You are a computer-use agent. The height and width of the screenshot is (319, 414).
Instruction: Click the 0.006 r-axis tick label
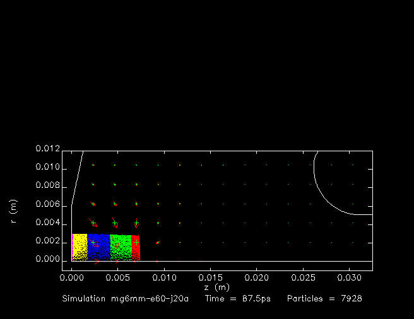[48, 204]
